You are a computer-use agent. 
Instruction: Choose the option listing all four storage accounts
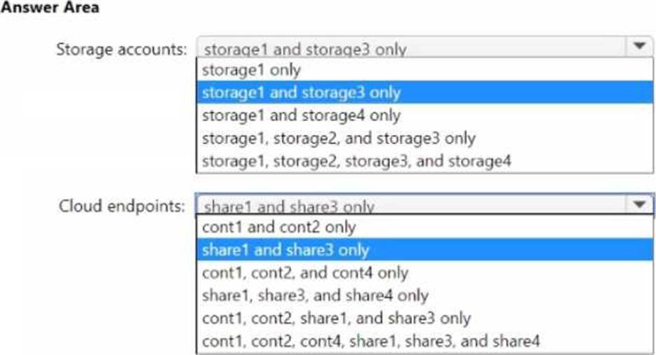(356, 160)
